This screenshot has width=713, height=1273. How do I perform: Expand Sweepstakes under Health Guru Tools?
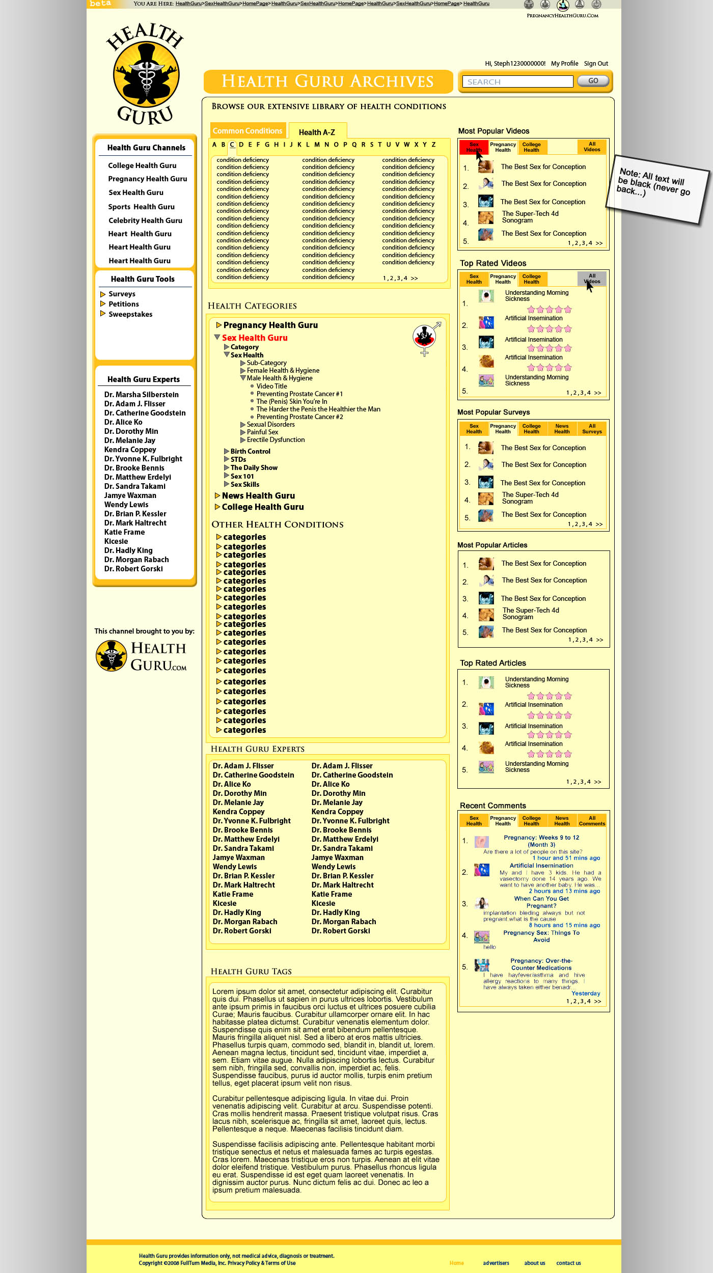click(103, 314)
